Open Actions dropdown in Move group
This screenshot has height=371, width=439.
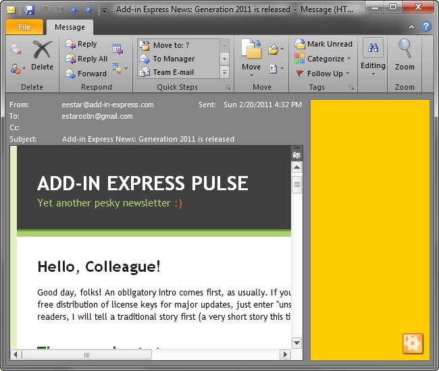[x=276, y=69]
